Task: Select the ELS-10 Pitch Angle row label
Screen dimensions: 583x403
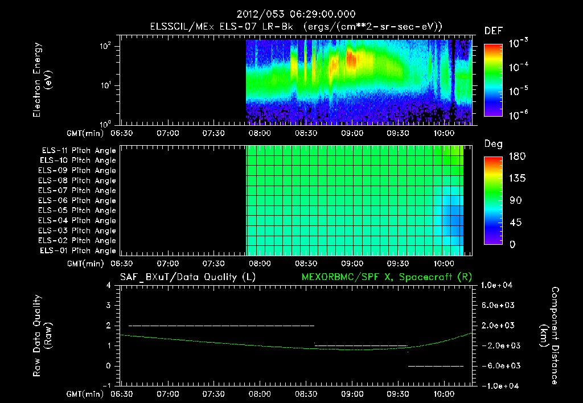Action: click(78, 161)
